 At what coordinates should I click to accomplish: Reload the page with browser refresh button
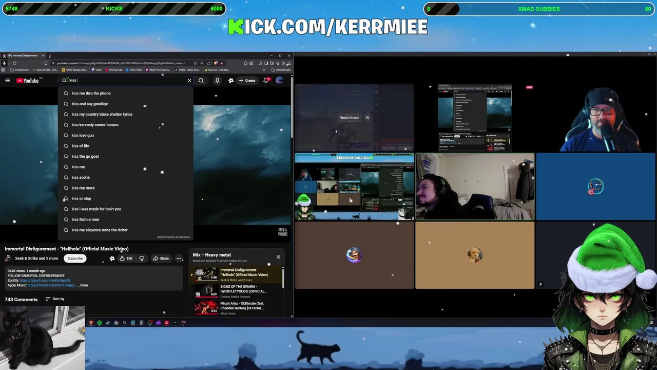click(14, 63)
